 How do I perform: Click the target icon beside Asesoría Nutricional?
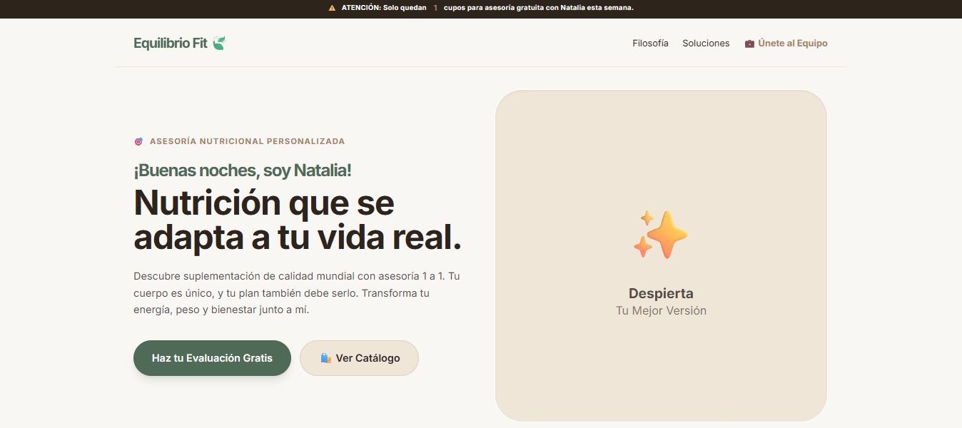pos(138,141)
